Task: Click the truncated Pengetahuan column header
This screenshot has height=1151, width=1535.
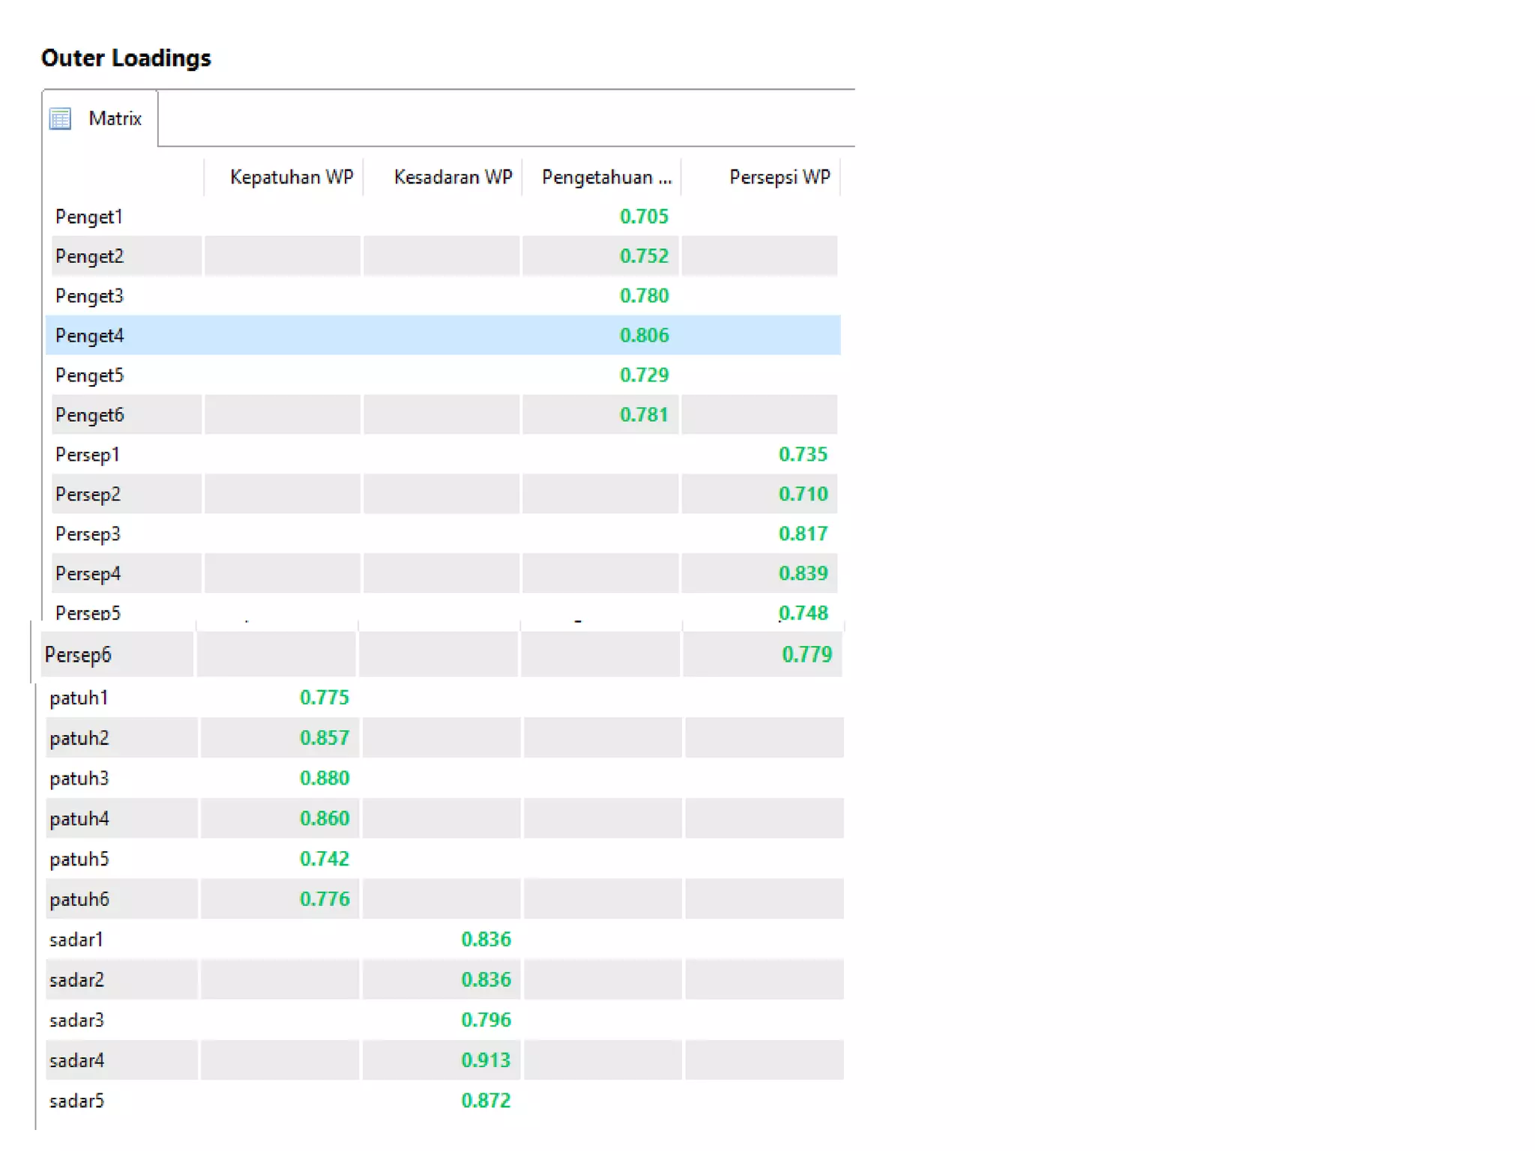Action: coord(606,177)
